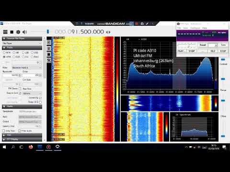Image resolution: width=230 pixels, height=172 pixels.
Task: Open the audio Output device dropdown
Action: point(30,122)
